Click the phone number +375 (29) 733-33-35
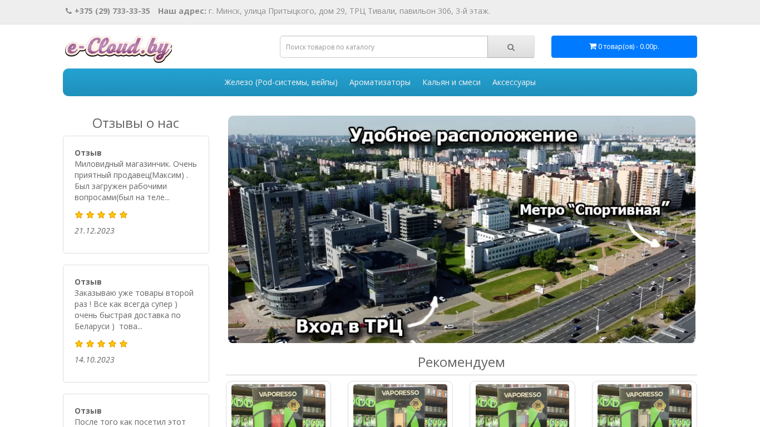 (x=112, y=11)
